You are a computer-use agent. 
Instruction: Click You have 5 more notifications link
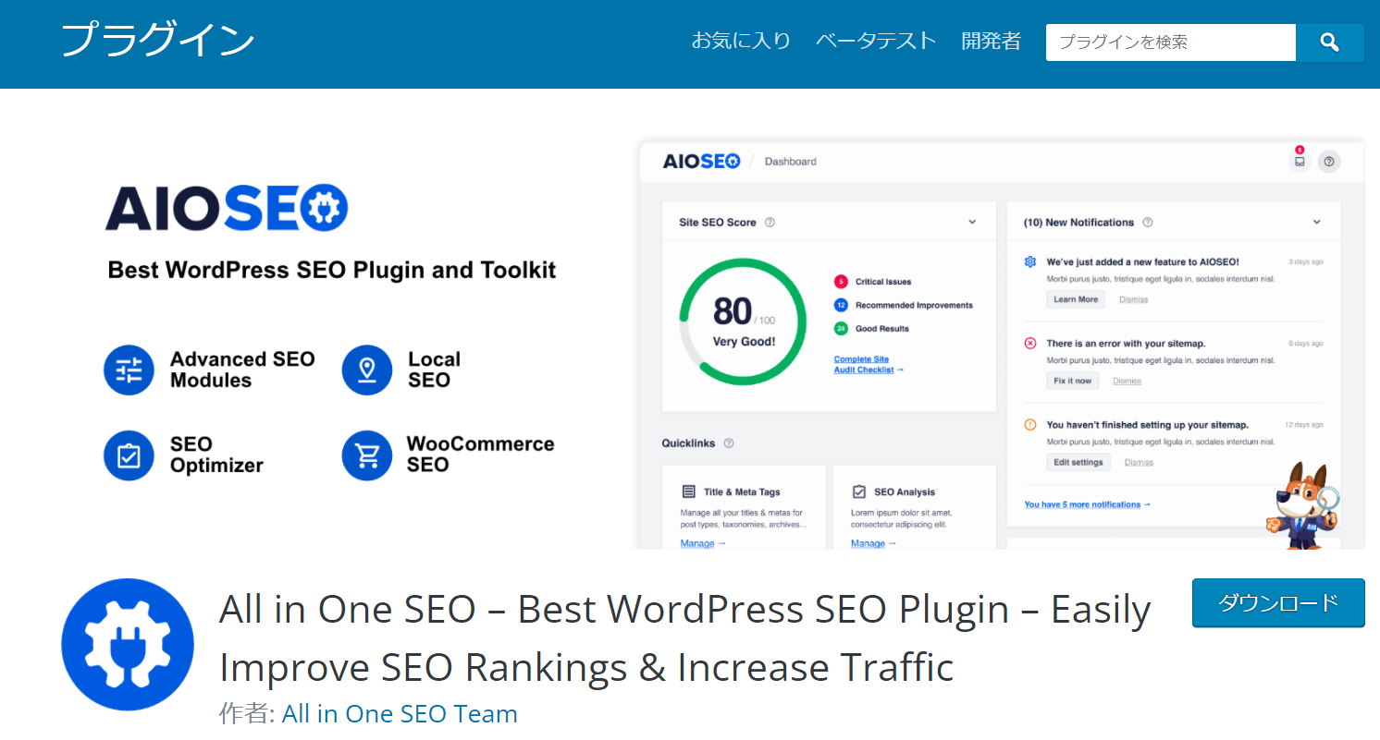coord(1088,504)
